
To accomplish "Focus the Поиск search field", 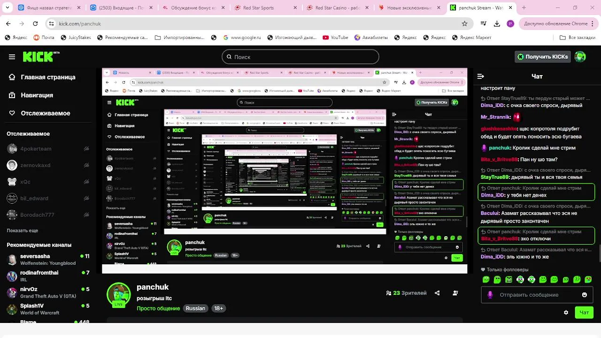I will coord(300,57).
